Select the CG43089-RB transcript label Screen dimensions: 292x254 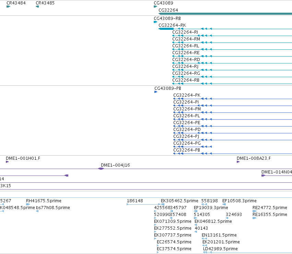[167, 19]
